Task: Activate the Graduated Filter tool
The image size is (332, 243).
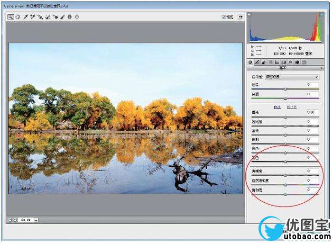Action: [x=69, y=17]
